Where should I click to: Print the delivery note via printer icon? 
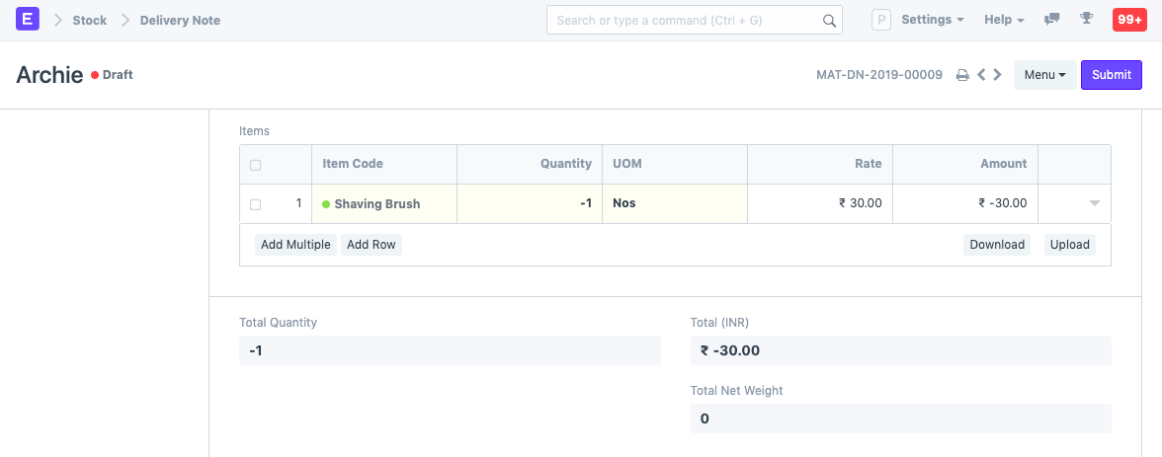[x=962, y=75]
